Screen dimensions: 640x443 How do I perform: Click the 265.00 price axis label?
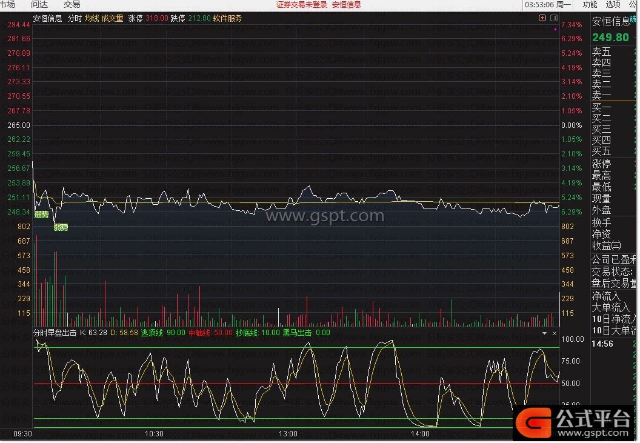click(x=19, y=125)
